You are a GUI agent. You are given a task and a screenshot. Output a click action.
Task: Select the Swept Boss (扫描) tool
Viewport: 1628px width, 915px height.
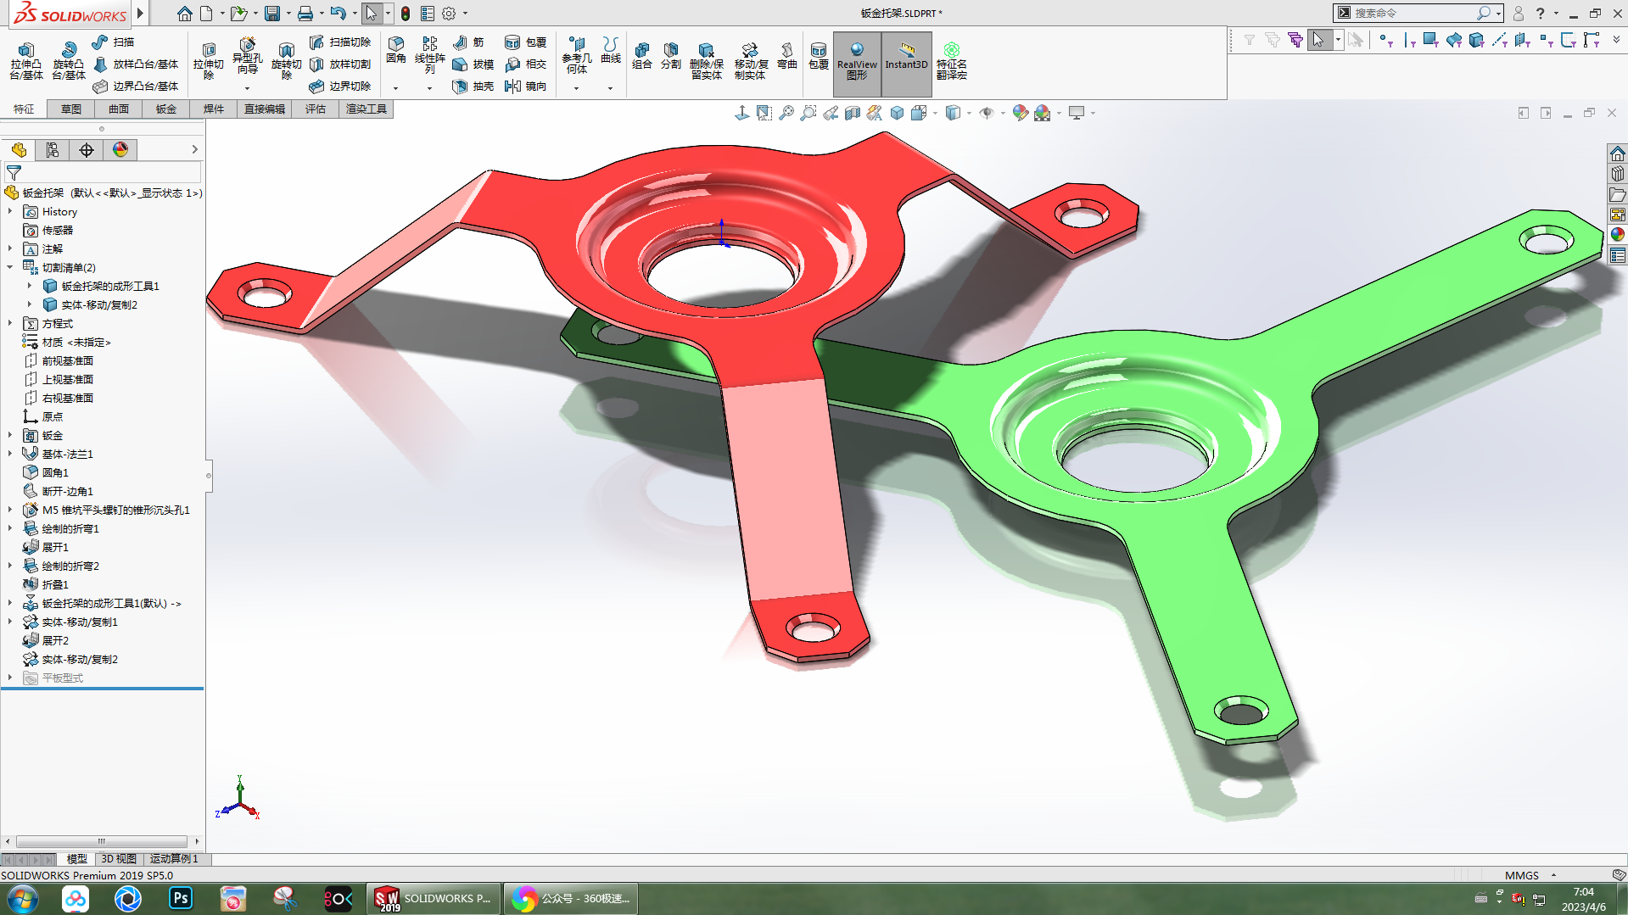click(114, 42)
